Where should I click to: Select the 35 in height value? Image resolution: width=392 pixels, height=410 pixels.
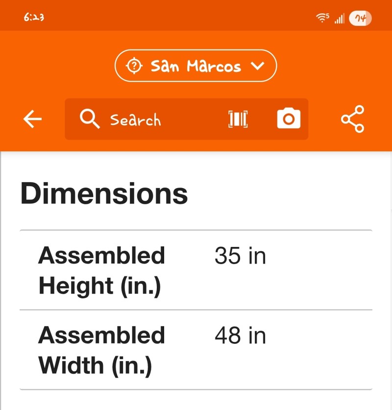[240, 256]
